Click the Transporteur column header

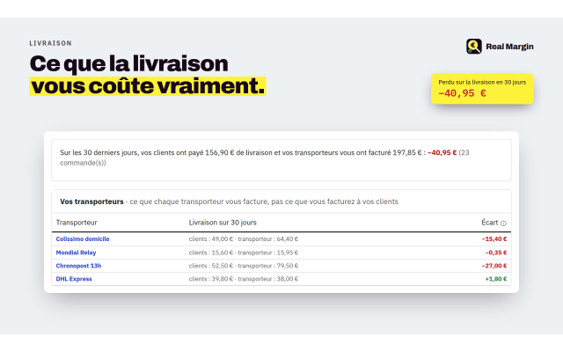77,223
